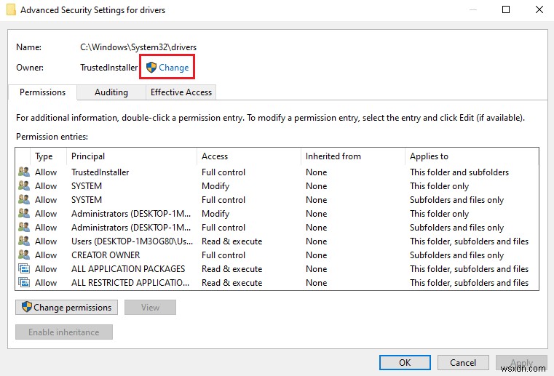The width and height of the screenshot is (554, 376).
Task: Click the grayed-out View button
Action: [150, 307]
